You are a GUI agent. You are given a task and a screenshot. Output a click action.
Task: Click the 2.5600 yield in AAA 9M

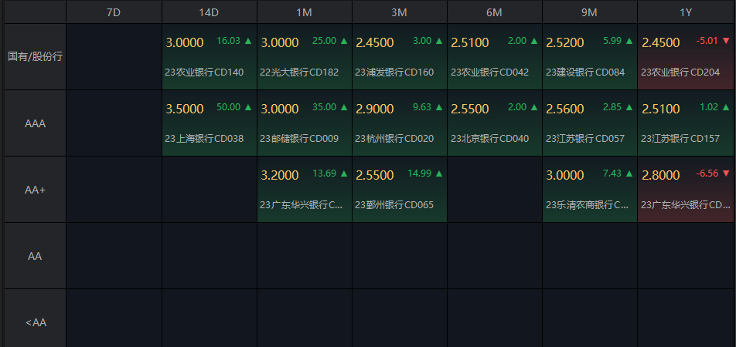click(565, 109)
